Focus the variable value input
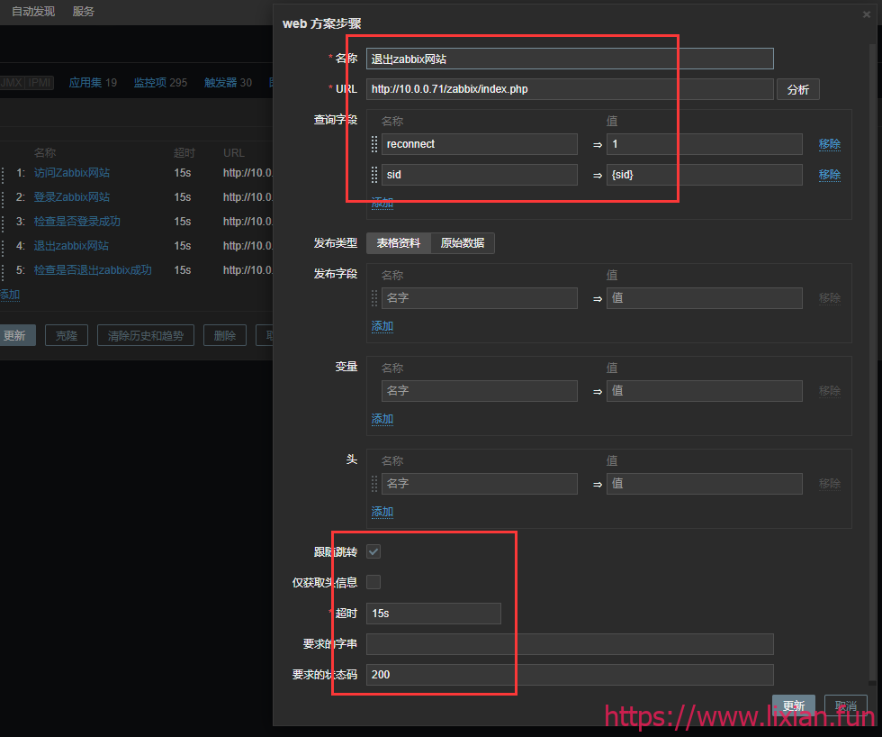 tap(704, 391)
